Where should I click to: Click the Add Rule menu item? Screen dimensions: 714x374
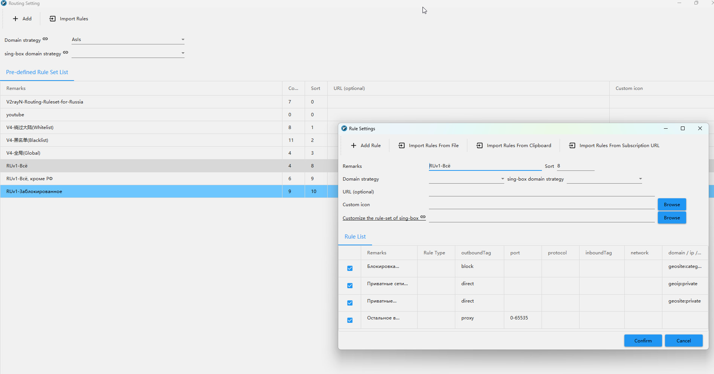point(366,146)
